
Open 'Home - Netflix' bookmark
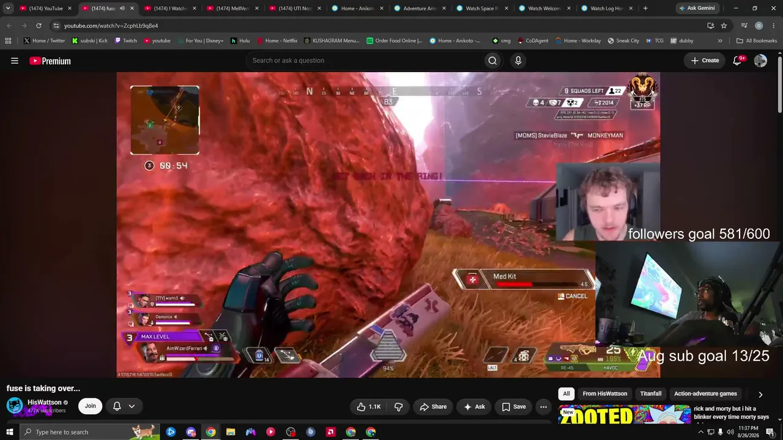277,41
